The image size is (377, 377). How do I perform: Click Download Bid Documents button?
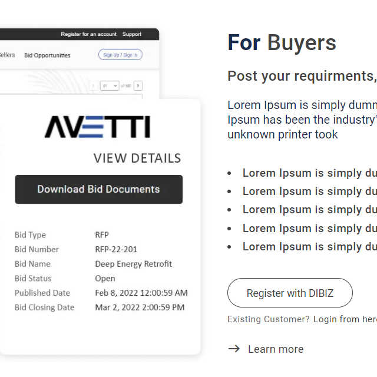pyautogui.click(x=99, y=190)
